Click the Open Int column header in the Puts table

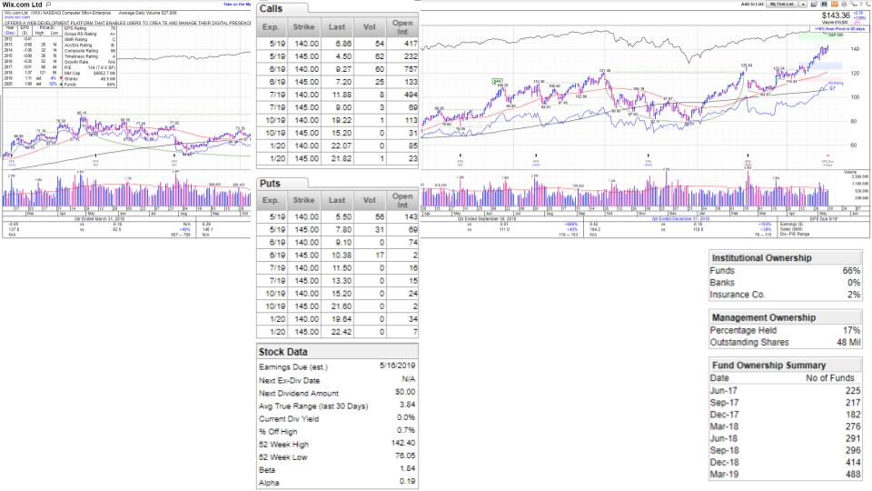(402, 200)
